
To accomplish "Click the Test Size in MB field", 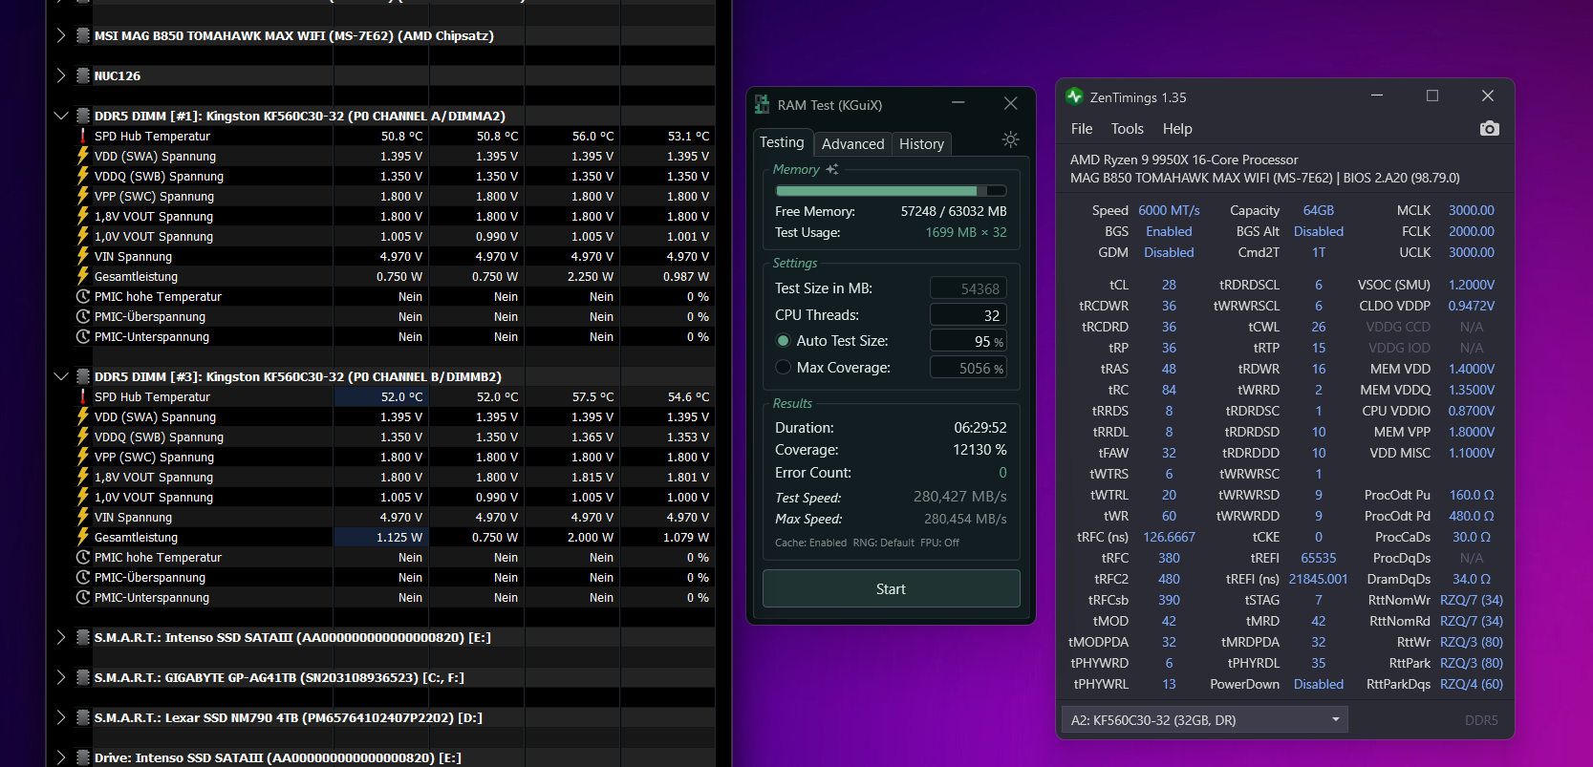I will point(968,288).
